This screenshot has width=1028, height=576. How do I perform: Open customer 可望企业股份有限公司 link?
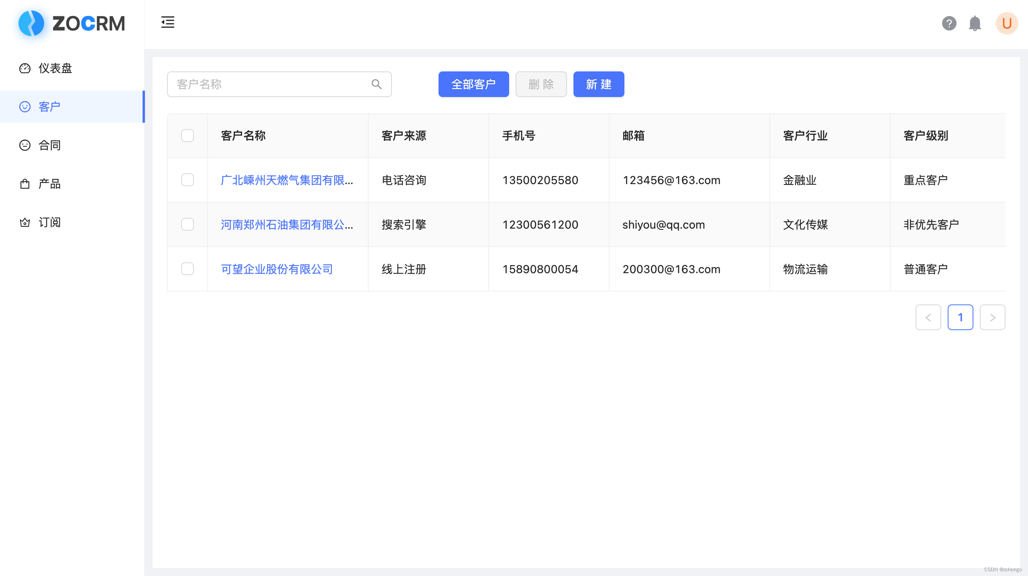click(x=277, y=269)
